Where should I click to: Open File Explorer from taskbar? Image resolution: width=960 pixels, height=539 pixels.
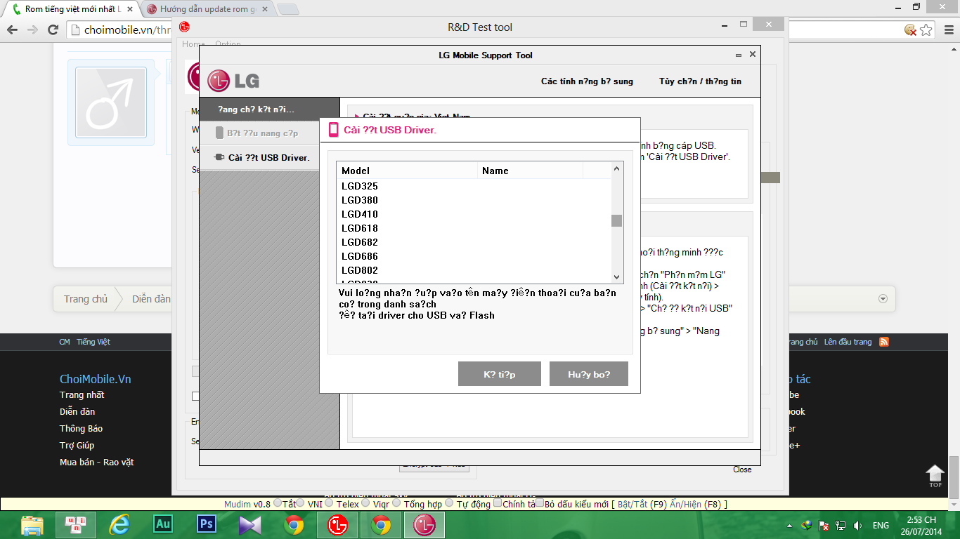point(32,525)
